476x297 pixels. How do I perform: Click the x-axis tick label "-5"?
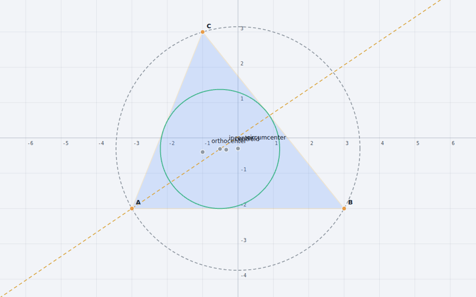pyautogui.click(x=66, y=143)
